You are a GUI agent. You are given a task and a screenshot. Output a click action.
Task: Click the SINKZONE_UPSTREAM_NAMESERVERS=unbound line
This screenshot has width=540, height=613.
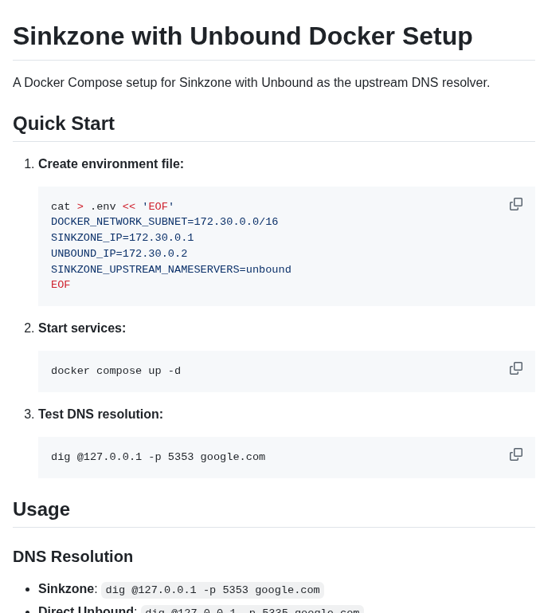point(171,269)
